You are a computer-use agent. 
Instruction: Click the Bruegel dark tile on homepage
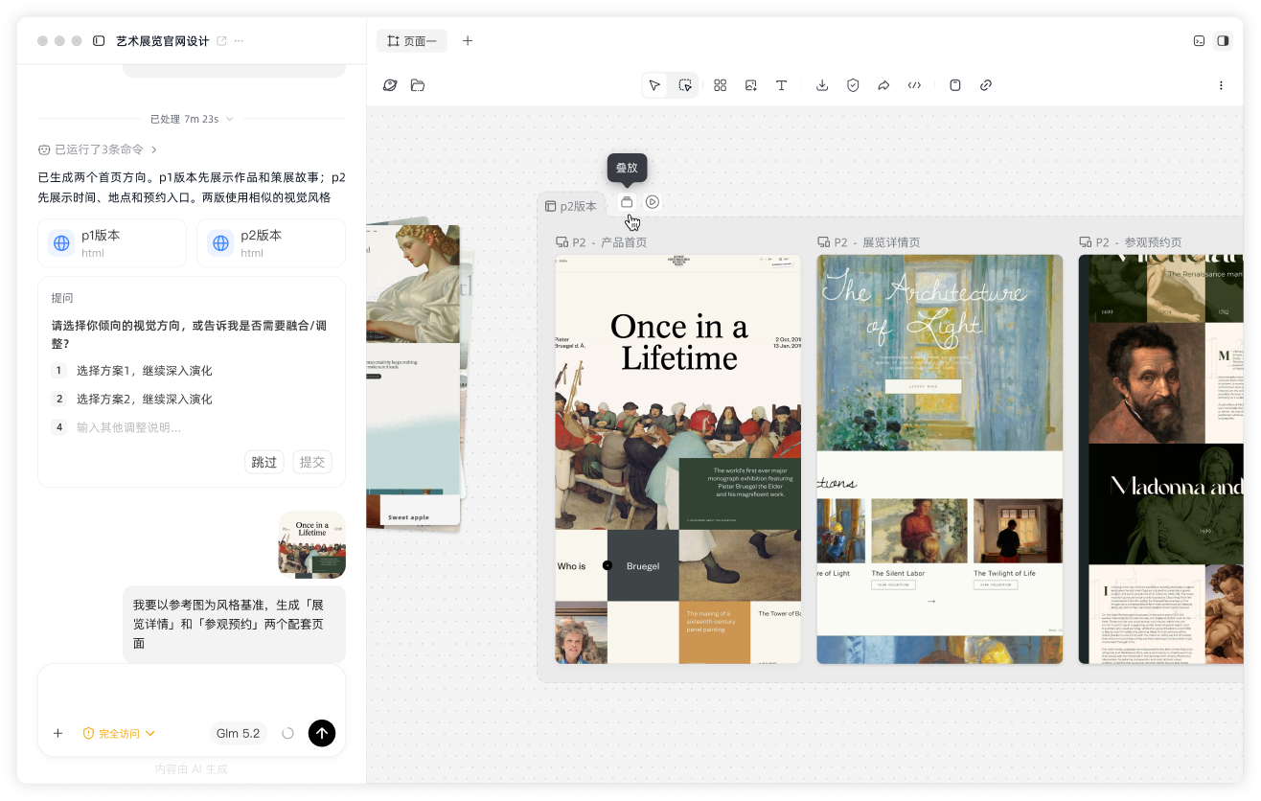(643, 565)
